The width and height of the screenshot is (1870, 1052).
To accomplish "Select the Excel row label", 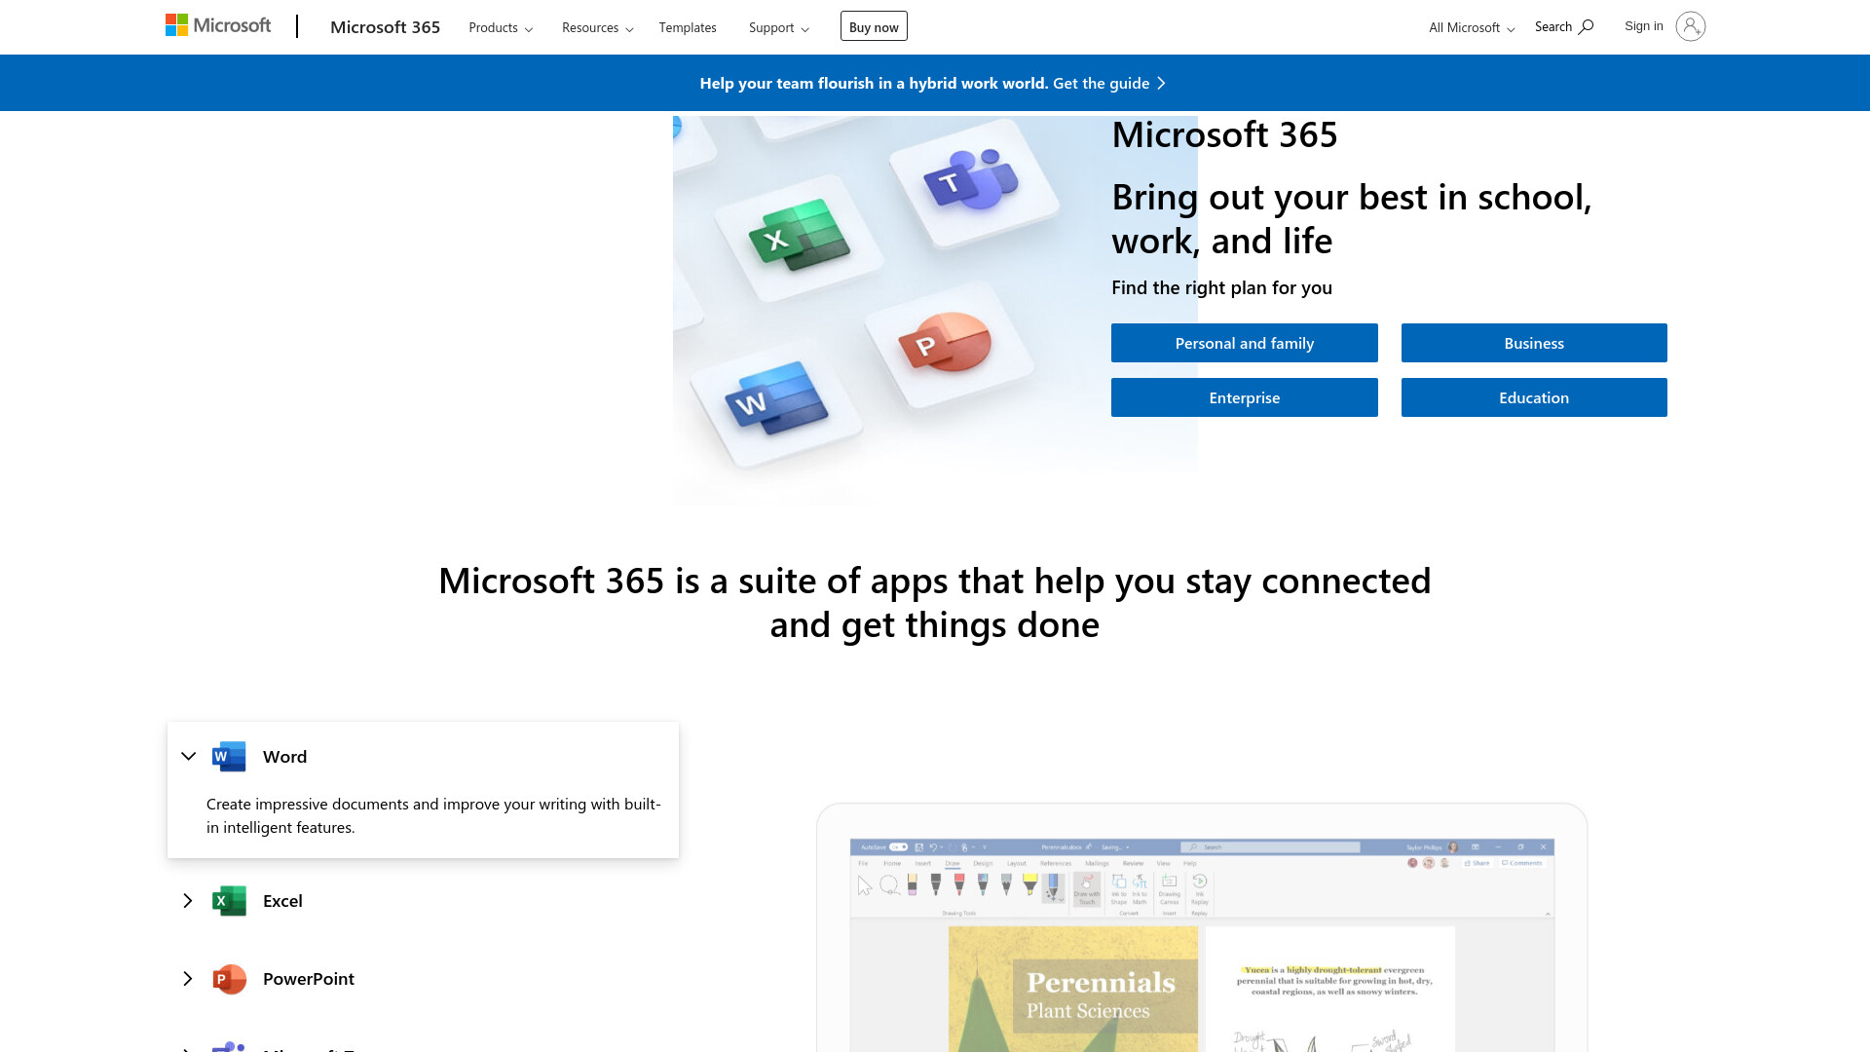I will pyautogui.click(x=282, y=901).
